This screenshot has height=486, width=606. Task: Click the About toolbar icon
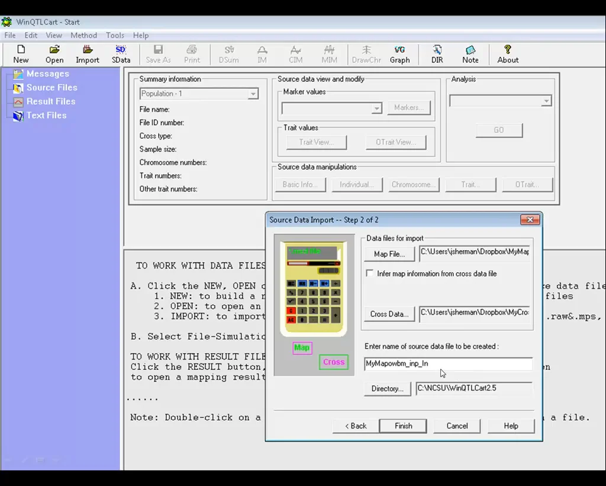[508, 54]
